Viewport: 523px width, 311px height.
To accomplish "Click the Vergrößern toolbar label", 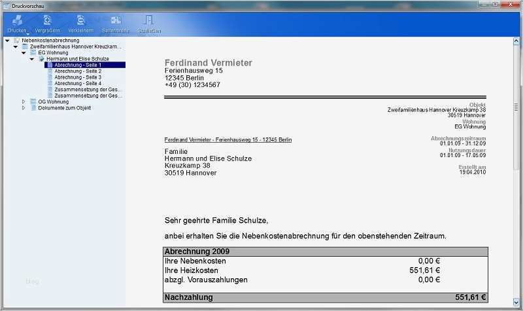I will pyautogui.click(x=47, y=30).
